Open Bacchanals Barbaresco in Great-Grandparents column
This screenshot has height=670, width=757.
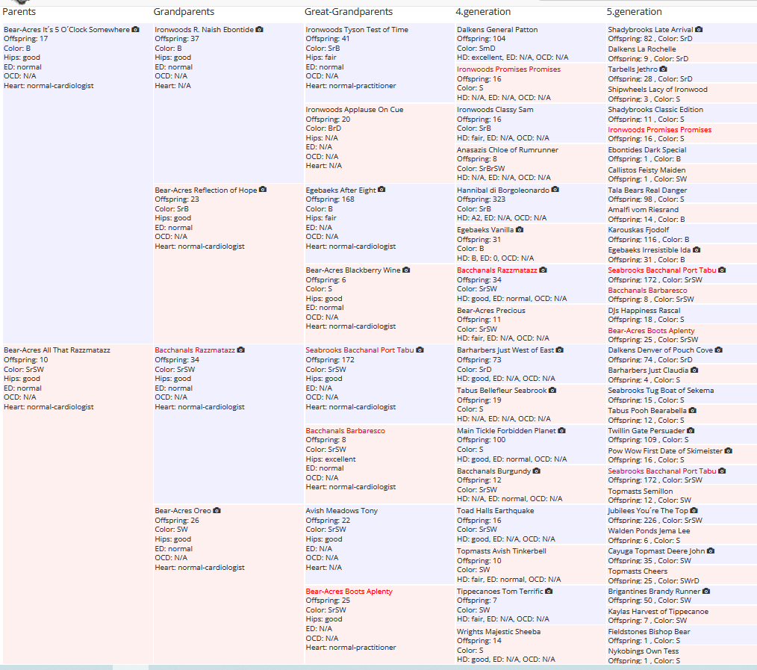click(x=345, y=430)
